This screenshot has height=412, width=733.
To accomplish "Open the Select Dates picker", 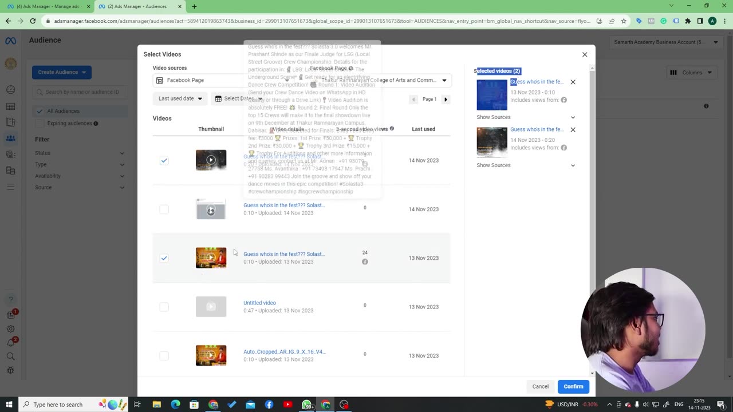I will pos(239,98).
